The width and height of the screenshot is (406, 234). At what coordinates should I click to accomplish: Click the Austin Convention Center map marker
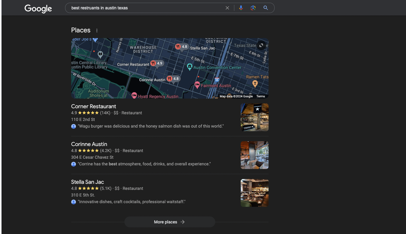[x=190, y=67]
